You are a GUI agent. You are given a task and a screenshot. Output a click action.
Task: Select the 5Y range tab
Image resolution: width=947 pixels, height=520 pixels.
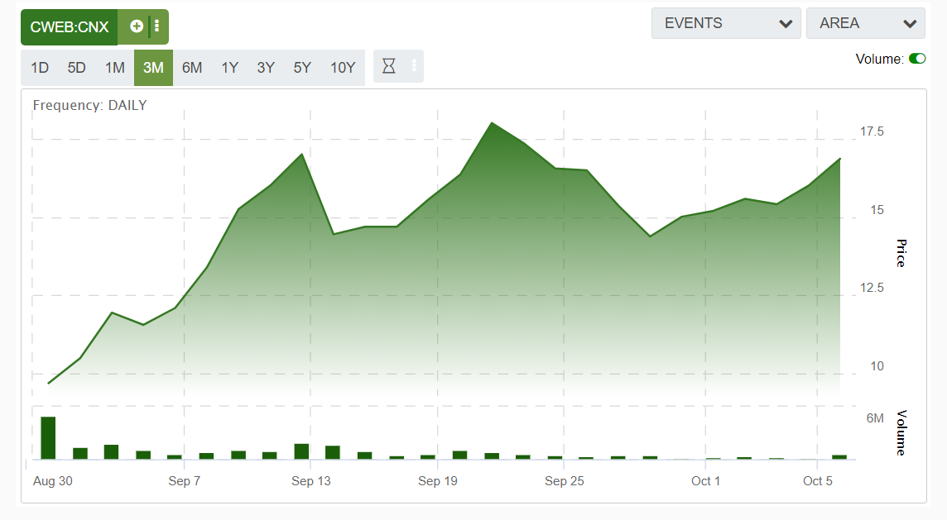(302, 67)
